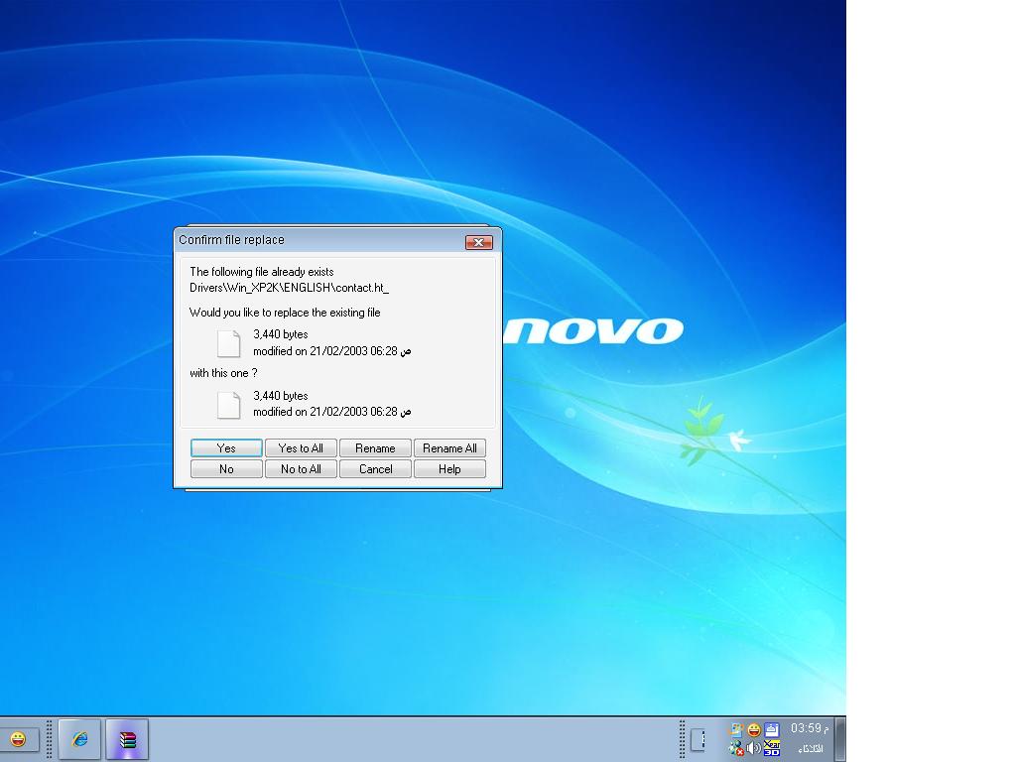Select No to All in the dialog
The image size is (1016, 762).
click(301, 468)
